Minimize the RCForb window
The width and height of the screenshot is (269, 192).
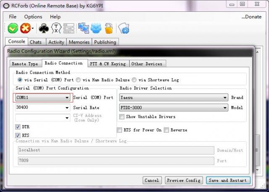pos(232,4)
